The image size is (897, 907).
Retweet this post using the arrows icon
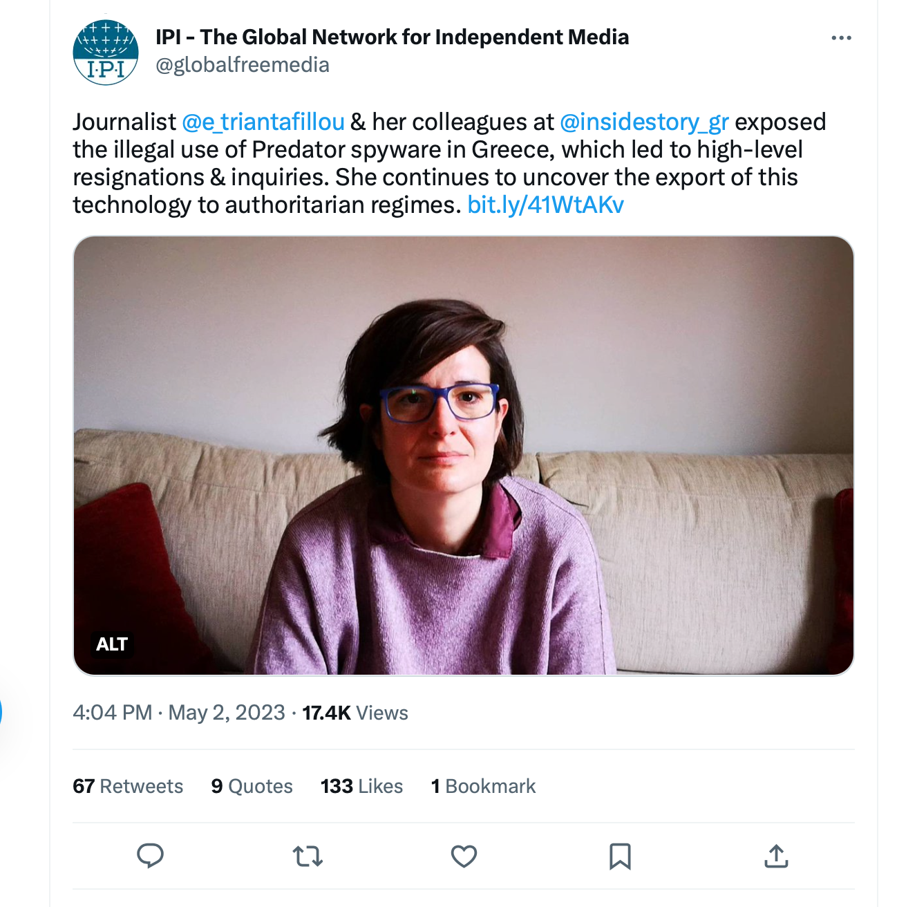tap(308, 857)
